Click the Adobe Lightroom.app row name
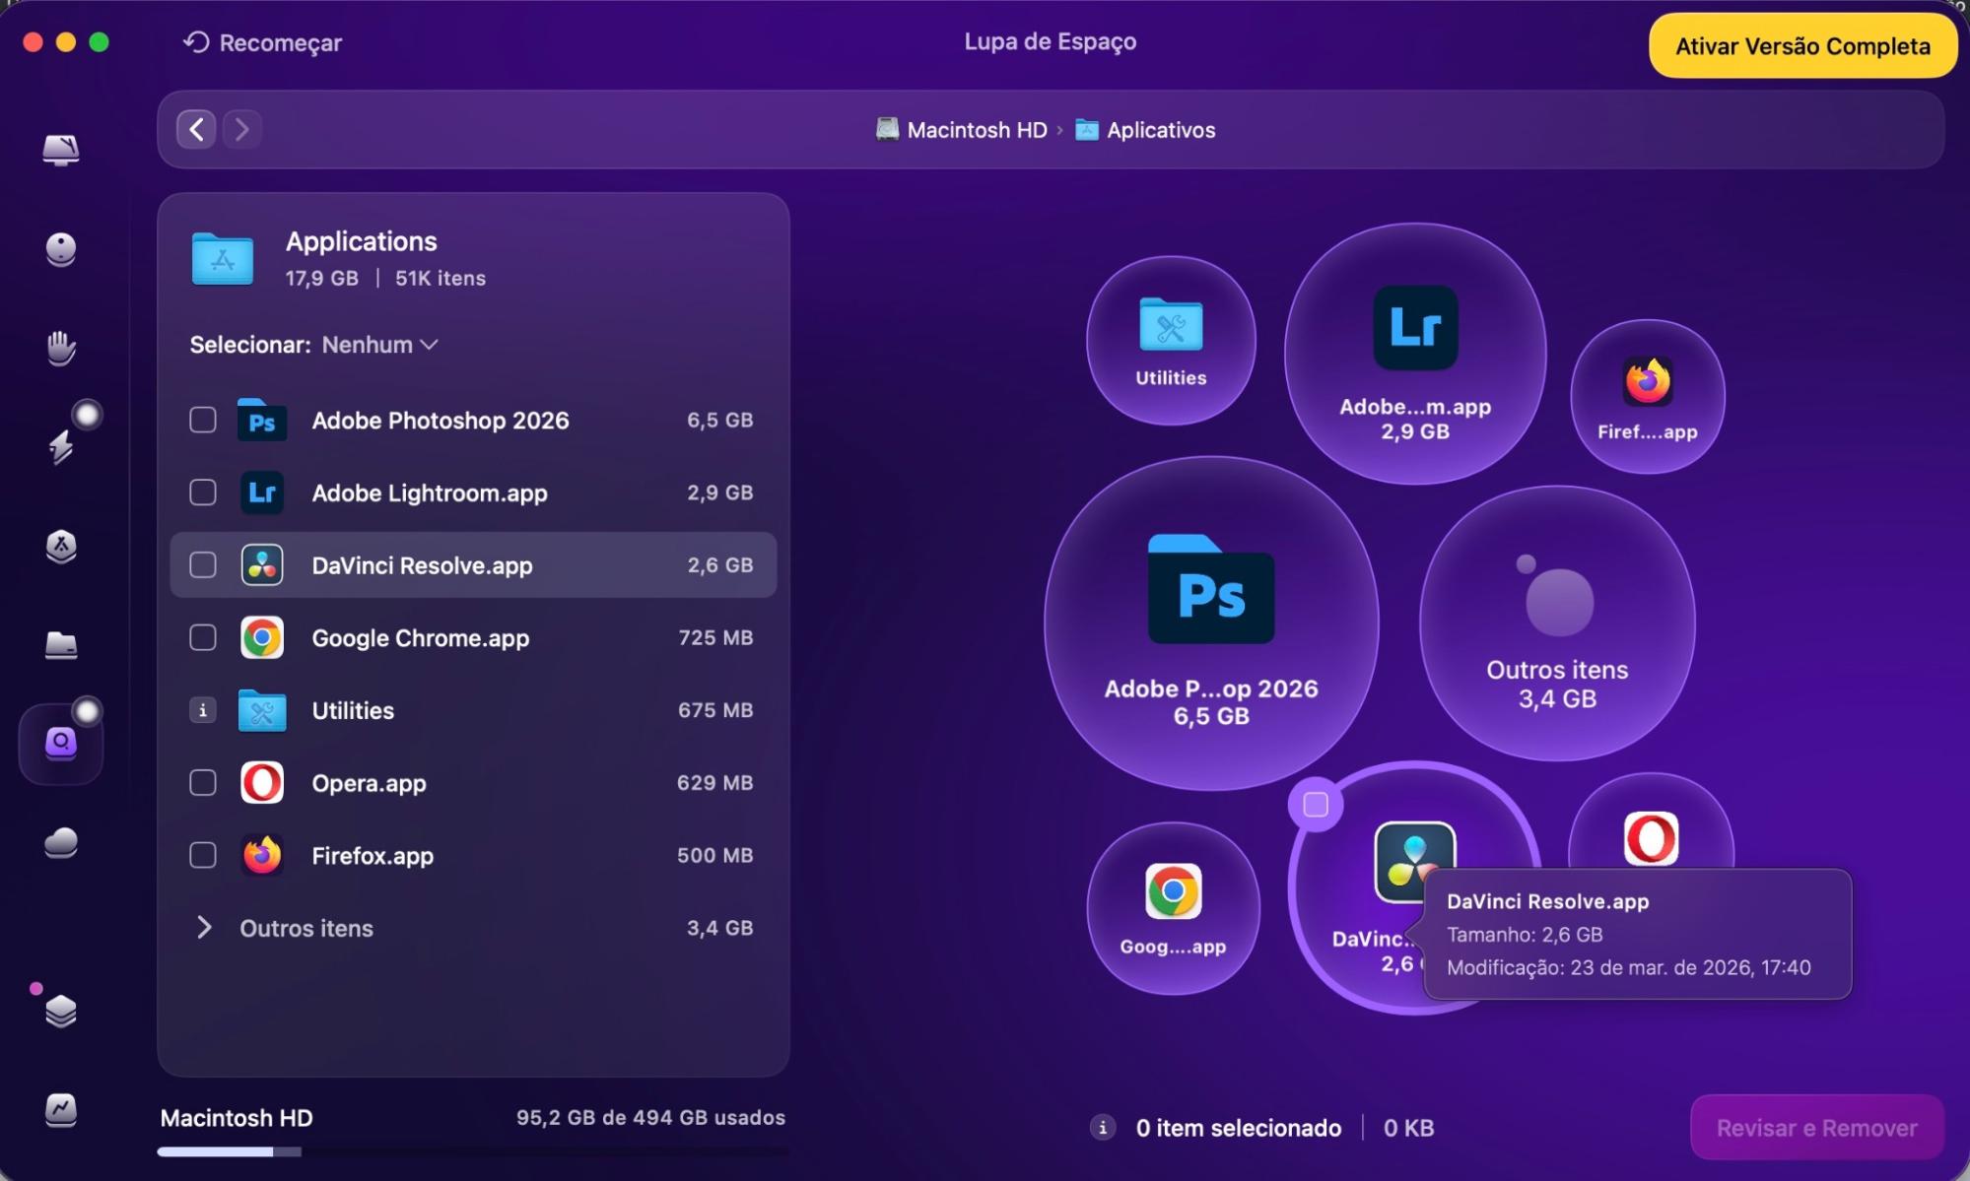Screen dimensions: 1970x1181 [430, 492]
